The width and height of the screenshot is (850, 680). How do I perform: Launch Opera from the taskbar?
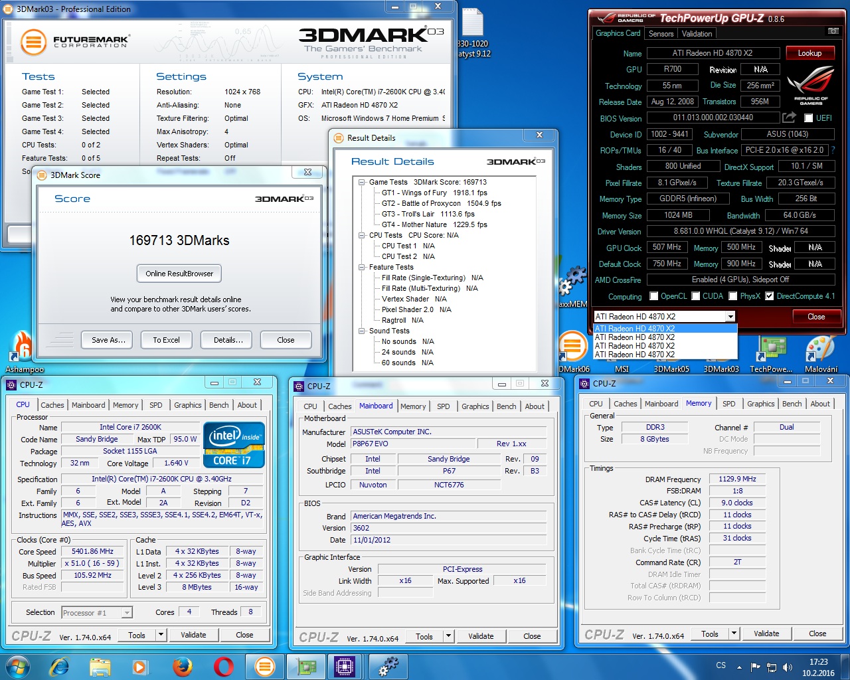[223, 666]
